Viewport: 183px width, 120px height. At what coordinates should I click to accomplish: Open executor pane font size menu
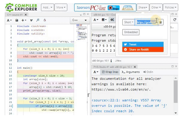[96, 20]
